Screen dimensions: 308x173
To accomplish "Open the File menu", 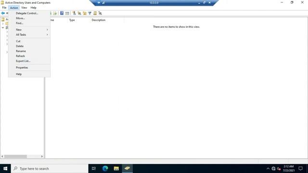I will [x=4, y=8].
